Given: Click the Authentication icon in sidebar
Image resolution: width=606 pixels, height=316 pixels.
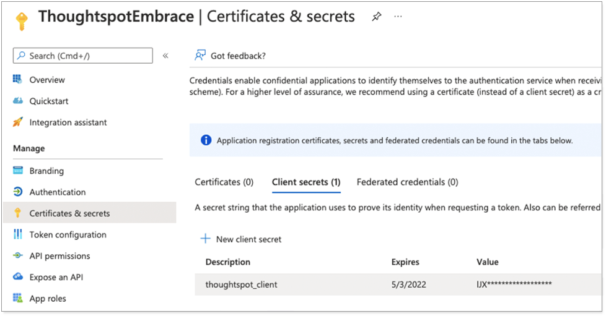Looking at the screenshot, I should [x=18, y=192].
